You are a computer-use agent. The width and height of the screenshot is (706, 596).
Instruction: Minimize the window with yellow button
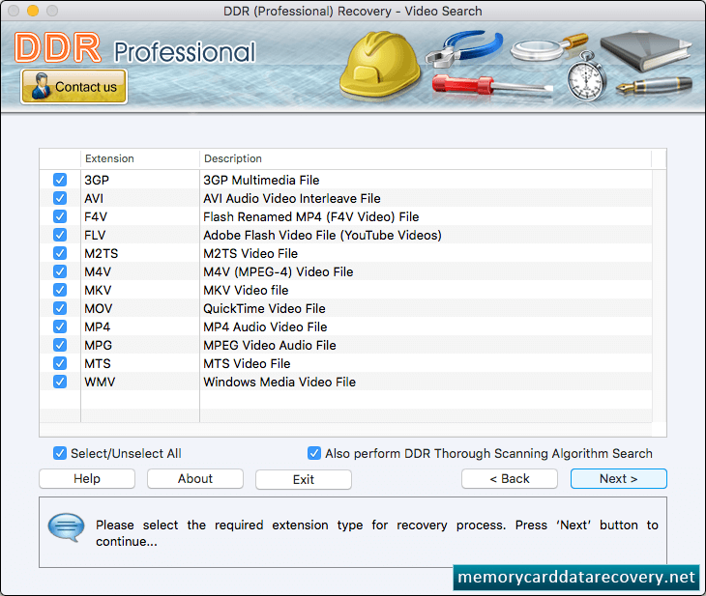coord(33,11)
